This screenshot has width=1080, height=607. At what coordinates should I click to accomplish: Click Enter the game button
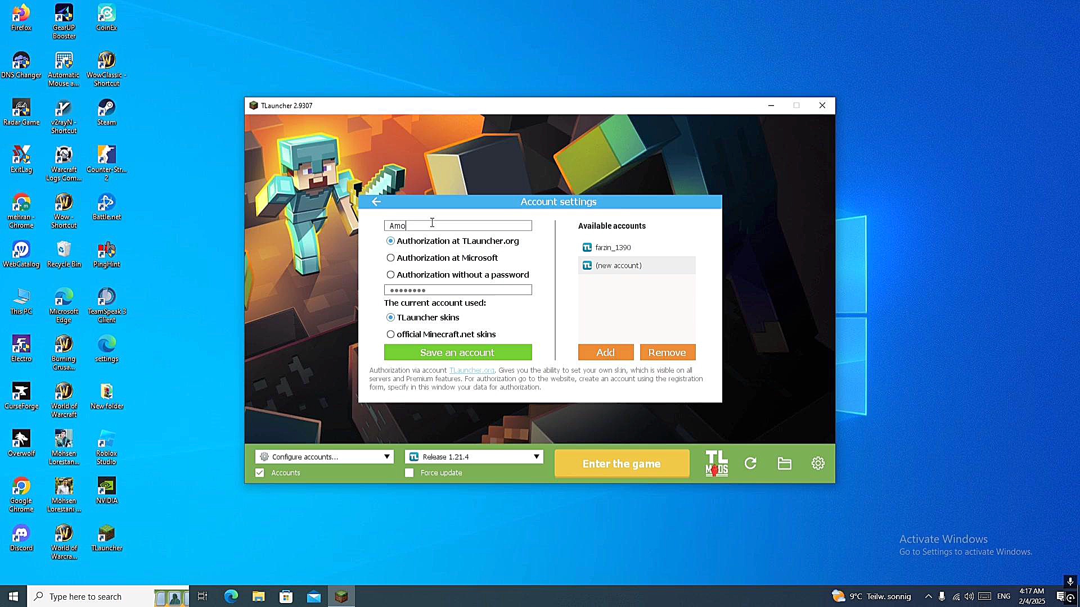[622, 464]
